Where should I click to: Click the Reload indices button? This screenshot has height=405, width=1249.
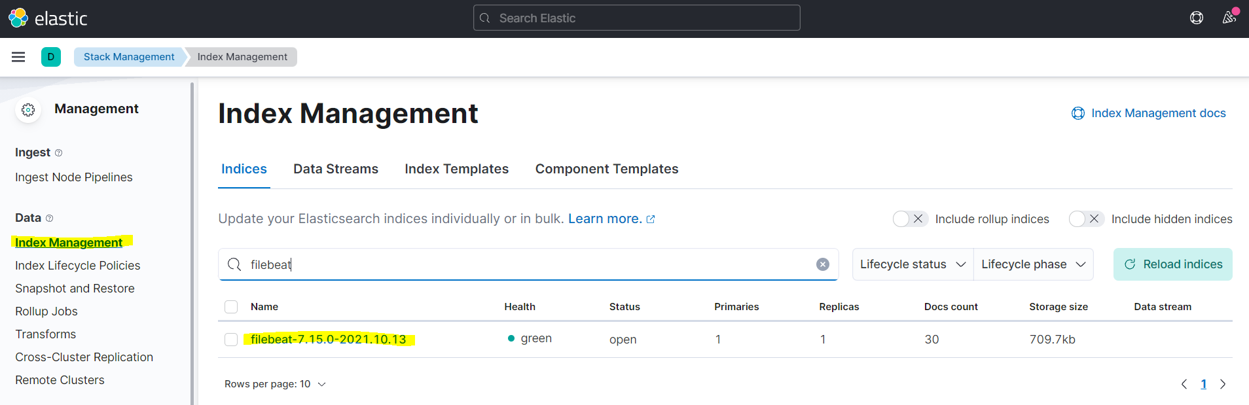coord(1173,264)
